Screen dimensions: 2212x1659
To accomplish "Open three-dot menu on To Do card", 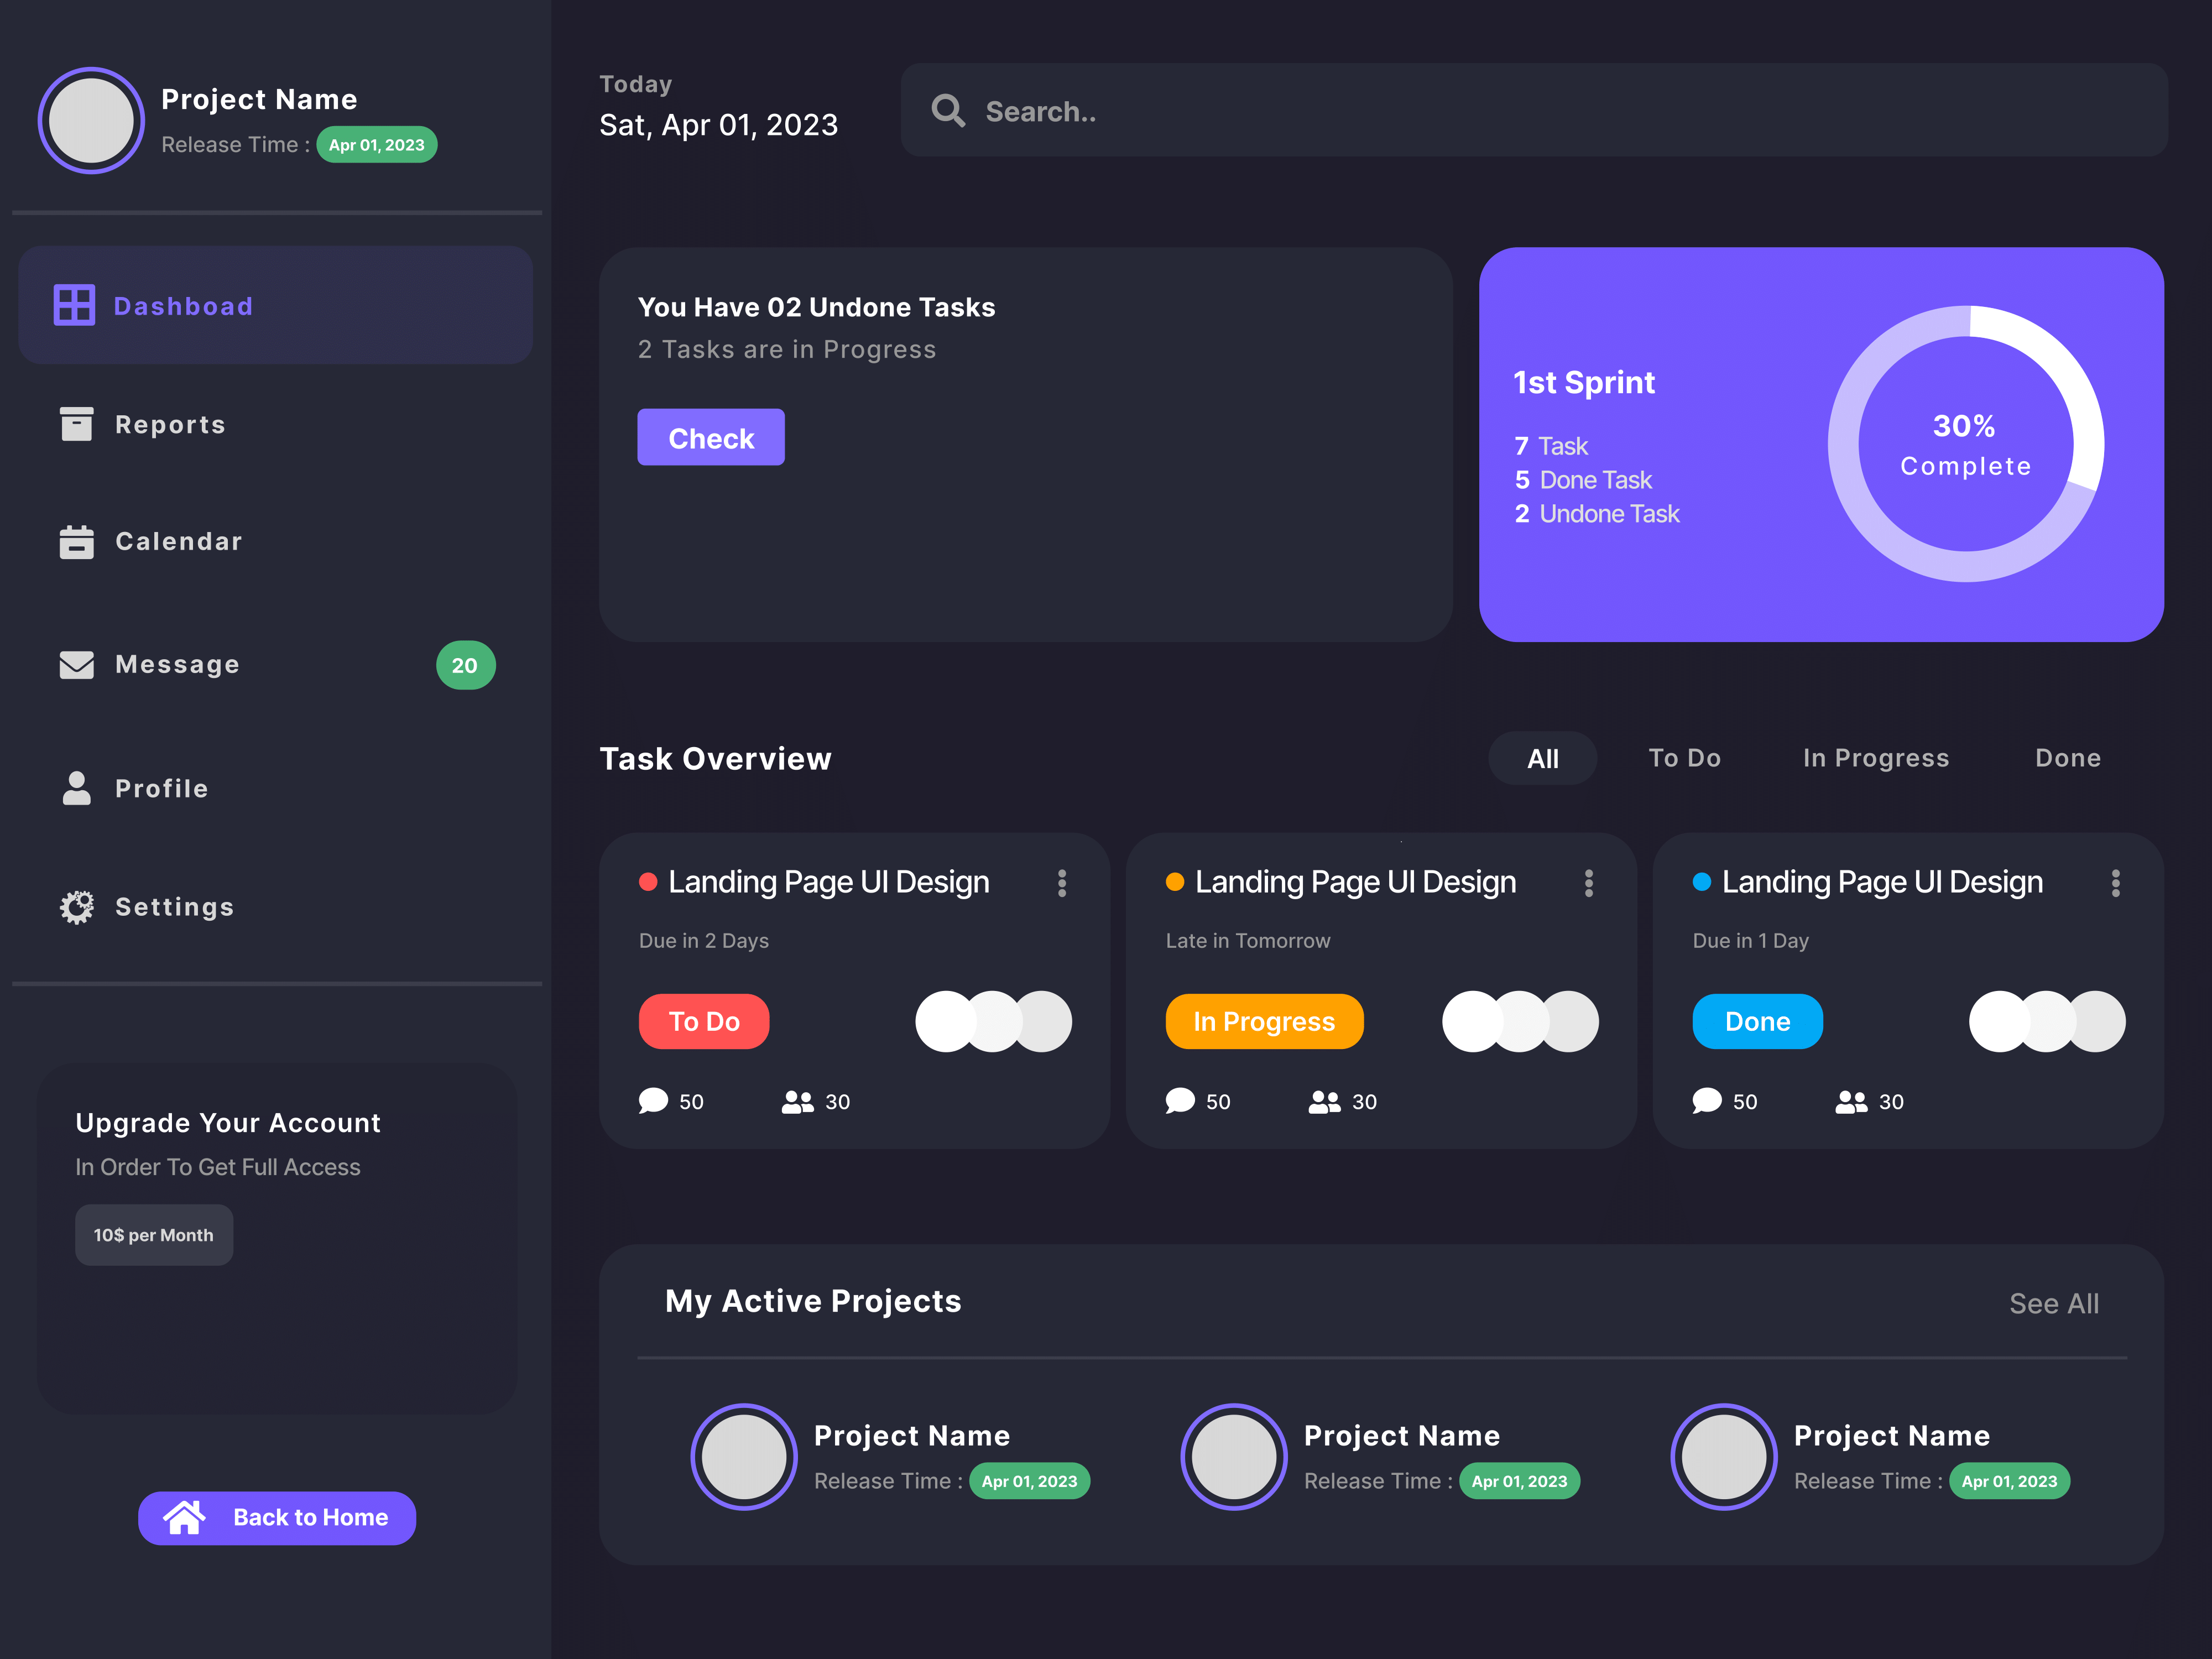I will point(1062,883).
